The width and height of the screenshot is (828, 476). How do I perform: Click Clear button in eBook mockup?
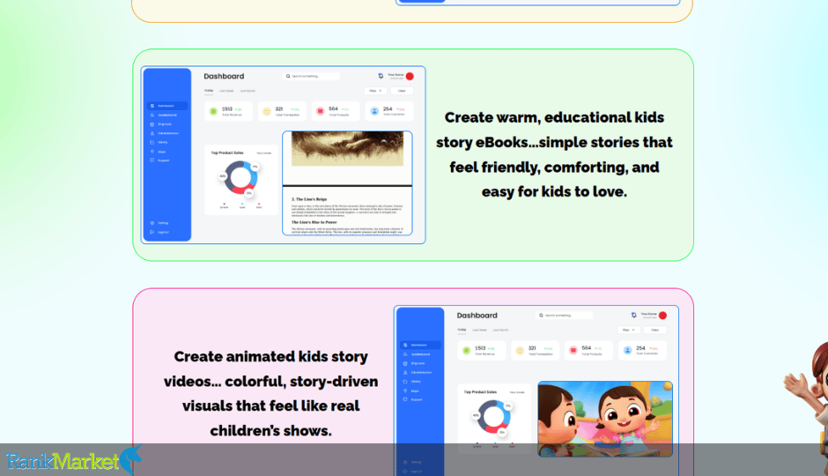(402, 91)
